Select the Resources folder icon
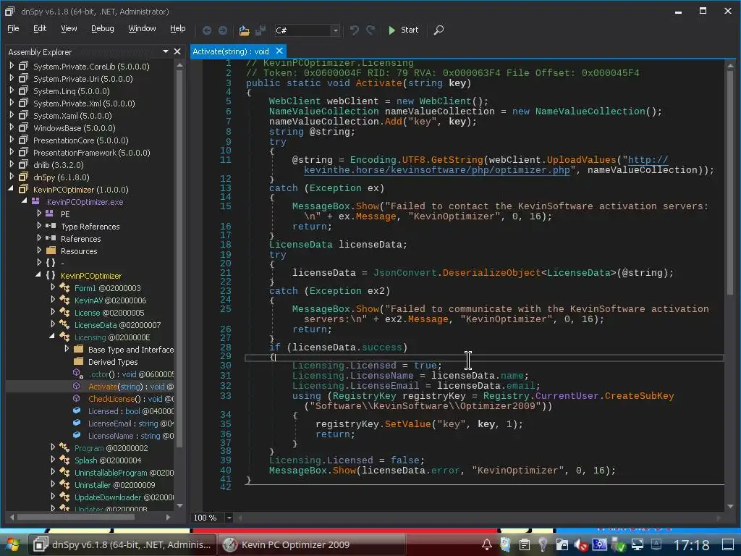 pos(51,250)
